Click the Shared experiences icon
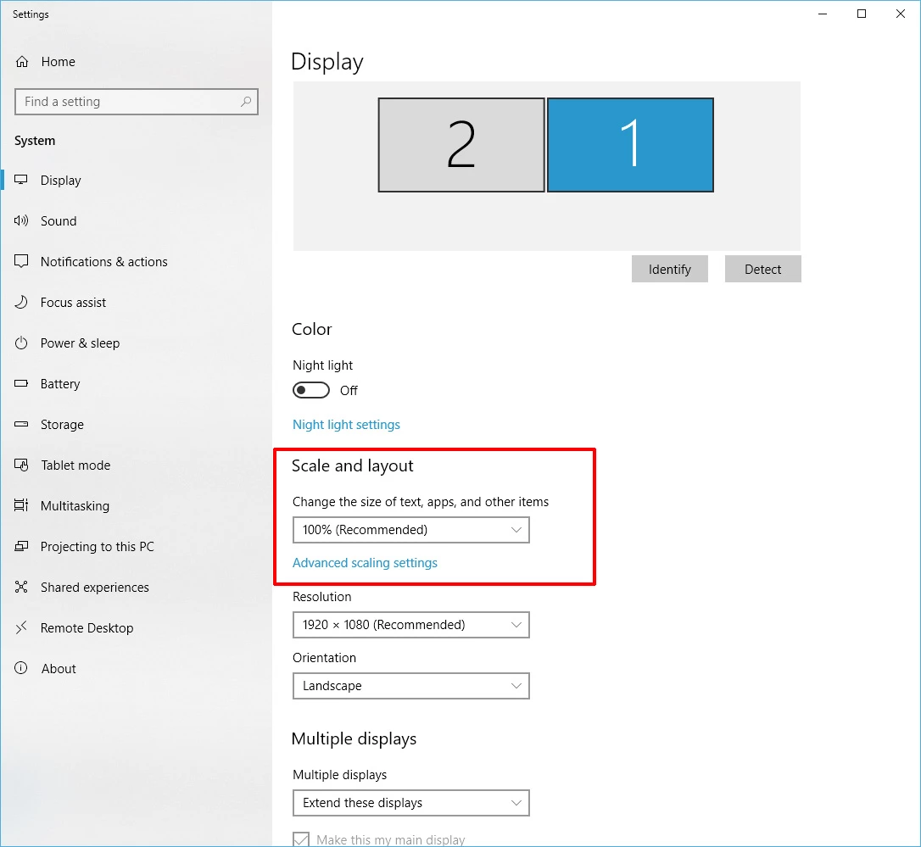 [x=21, y=587]
